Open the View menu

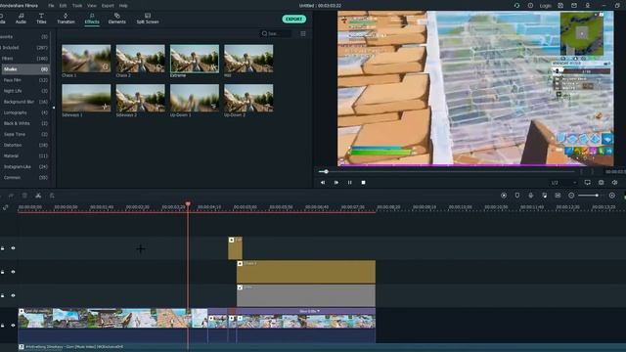pyautogui.click(x=92, y=6)
